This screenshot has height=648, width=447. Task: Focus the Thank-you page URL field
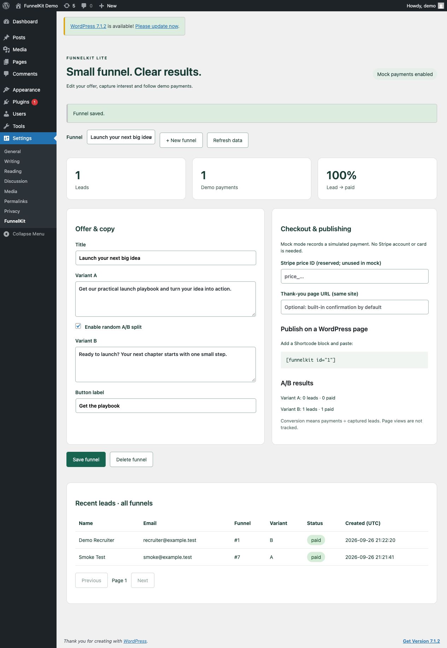coord(354,307)
